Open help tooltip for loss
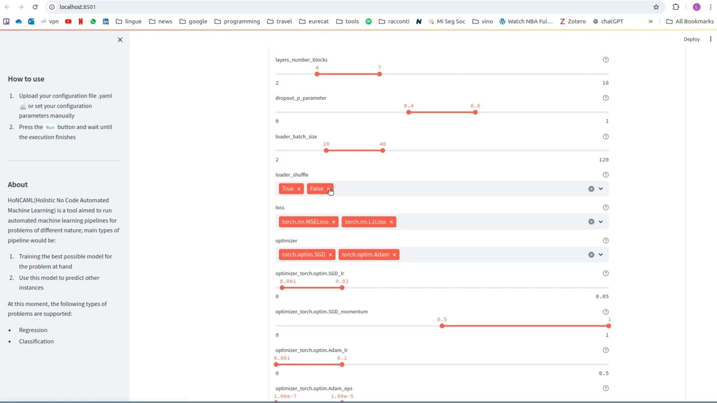Screen dimensions: 717x403 pos(606,208)
